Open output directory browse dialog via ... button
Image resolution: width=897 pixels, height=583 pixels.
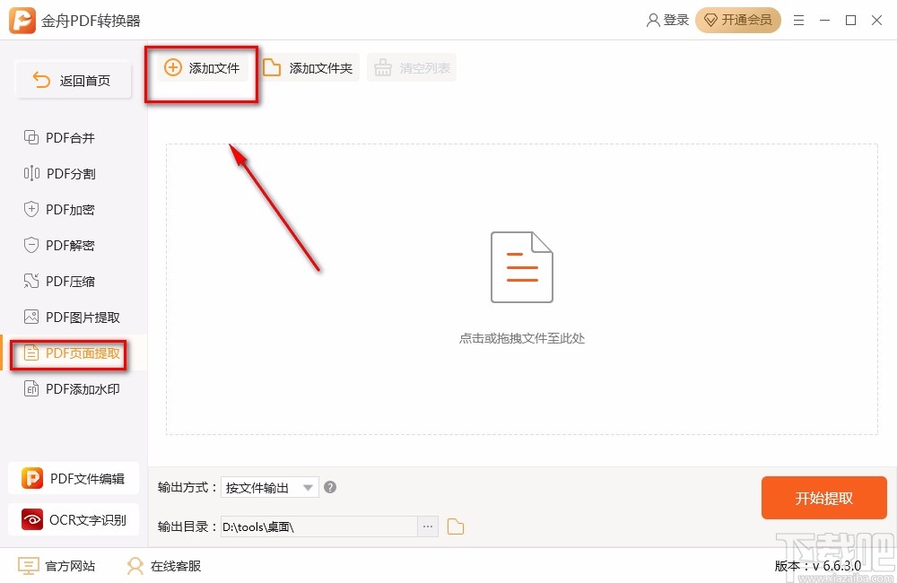(428, 526)
